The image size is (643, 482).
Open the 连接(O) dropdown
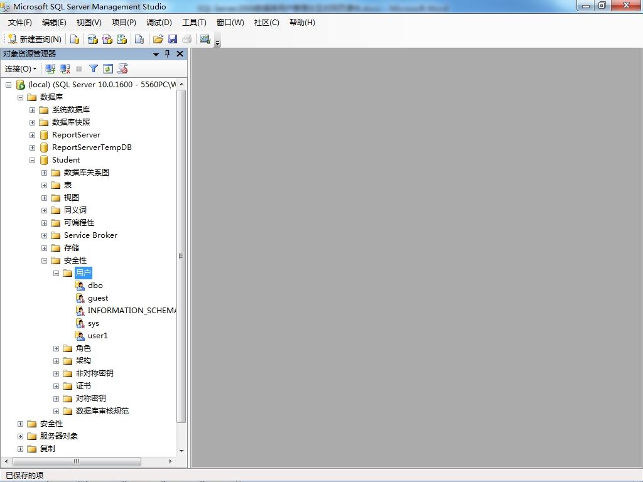(21, 69)
